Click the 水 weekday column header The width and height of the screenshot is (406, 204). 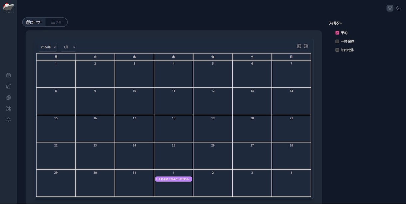click(x=134, y=57)
